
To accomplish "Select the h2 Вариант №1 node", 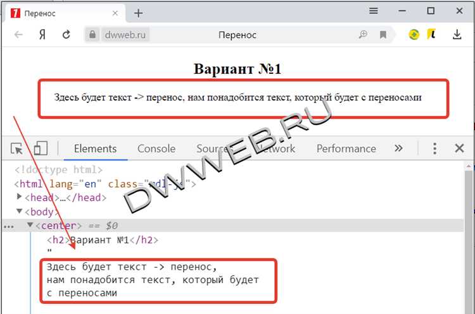I will tap(103, 239).
